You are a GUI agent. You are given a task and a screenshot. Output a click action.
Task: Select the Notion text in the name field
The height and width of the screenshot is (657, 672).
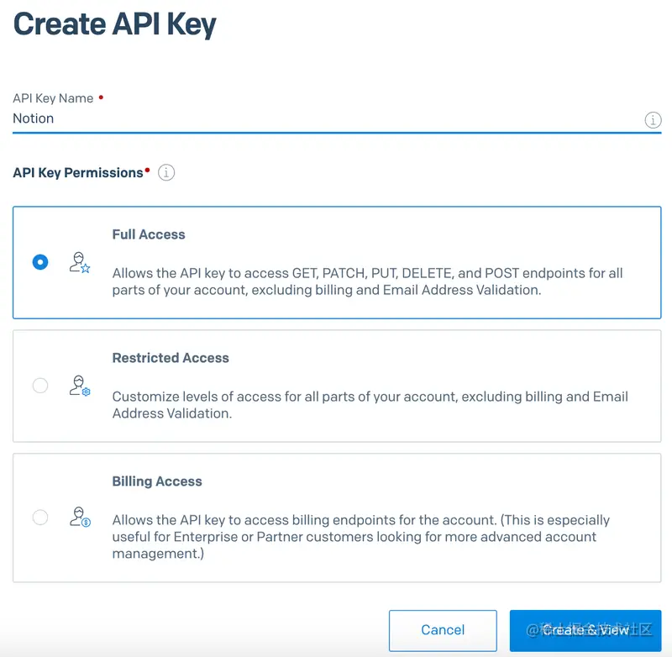pos(33,118)
